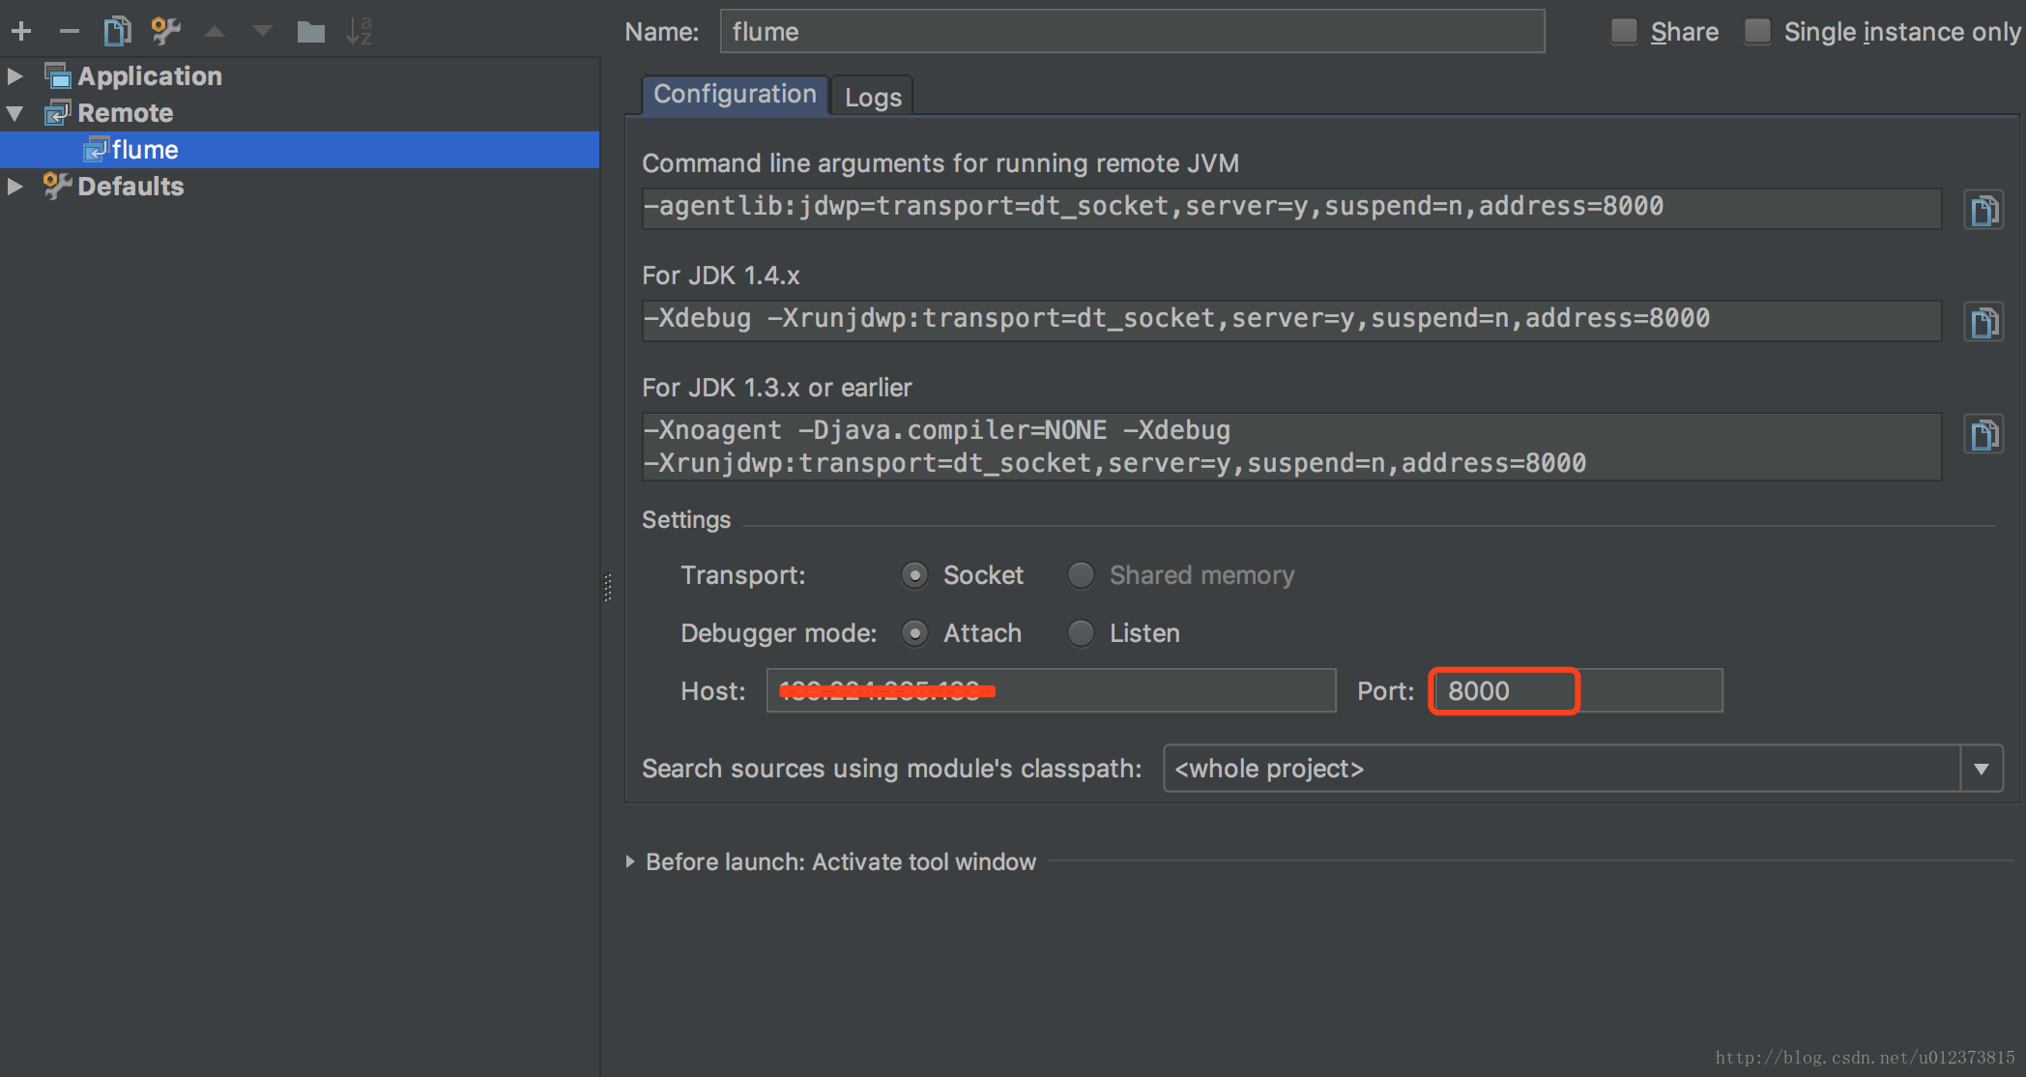Open the module classpath dropdown arrow
Viewport: 2026px width, 1077px height.
click(x=1982, y=769)
